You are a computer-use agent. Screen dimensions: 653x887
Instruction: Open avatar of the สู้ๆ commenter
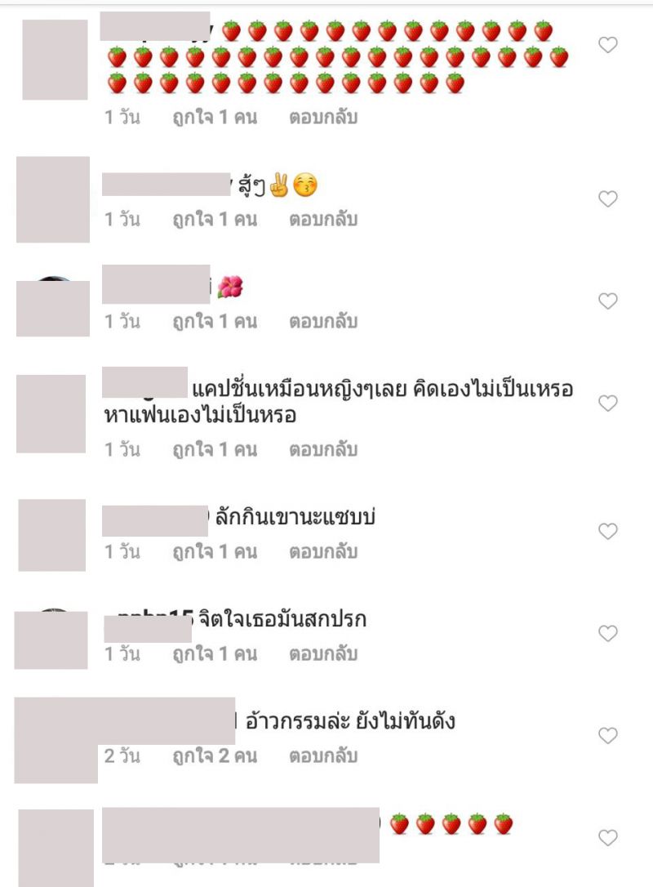(53, 199)
